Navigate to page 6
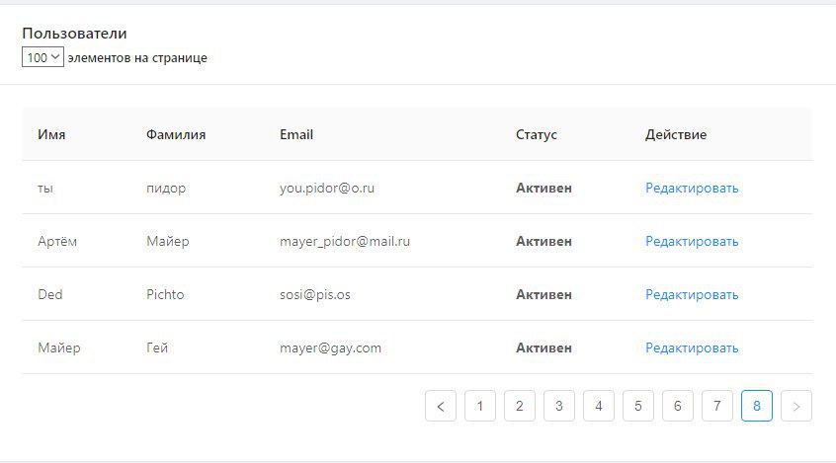The height and width of the screenshot is (463, 836). [x=678, y=406]
